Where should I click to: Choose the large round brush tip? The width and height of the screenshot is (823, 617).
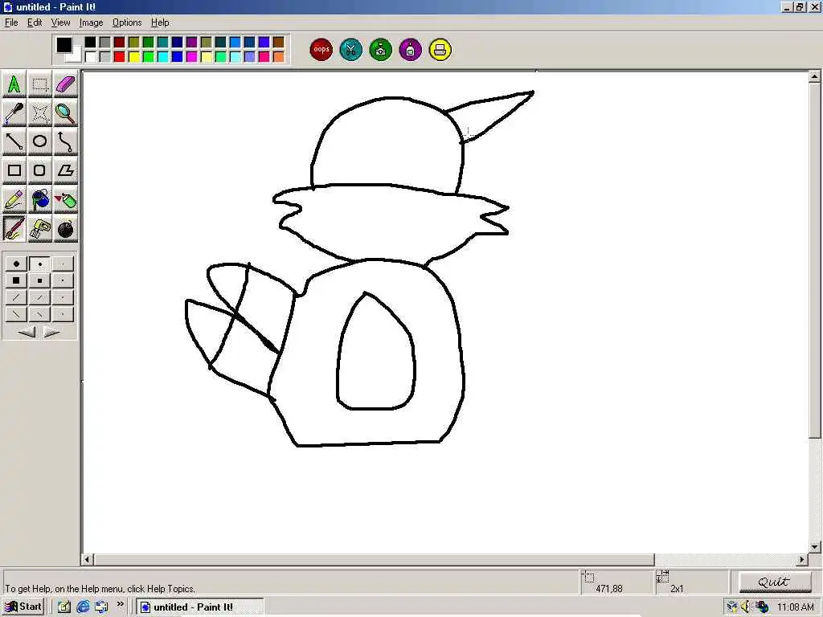(16, 264)
